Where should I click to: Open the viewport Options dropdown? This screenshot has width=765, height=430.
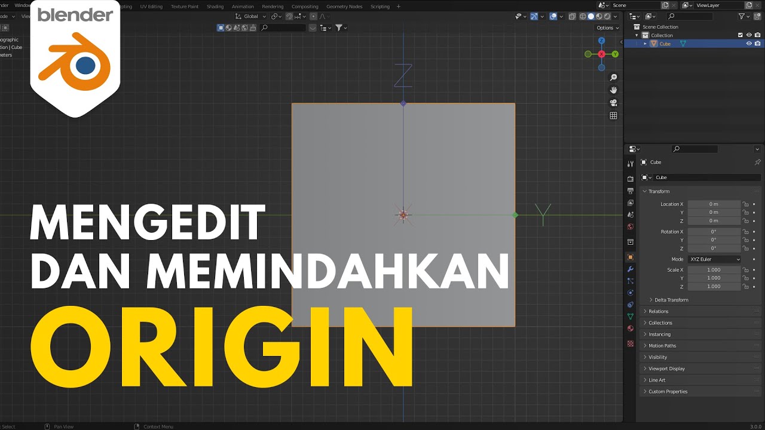[x=607, y=27]
